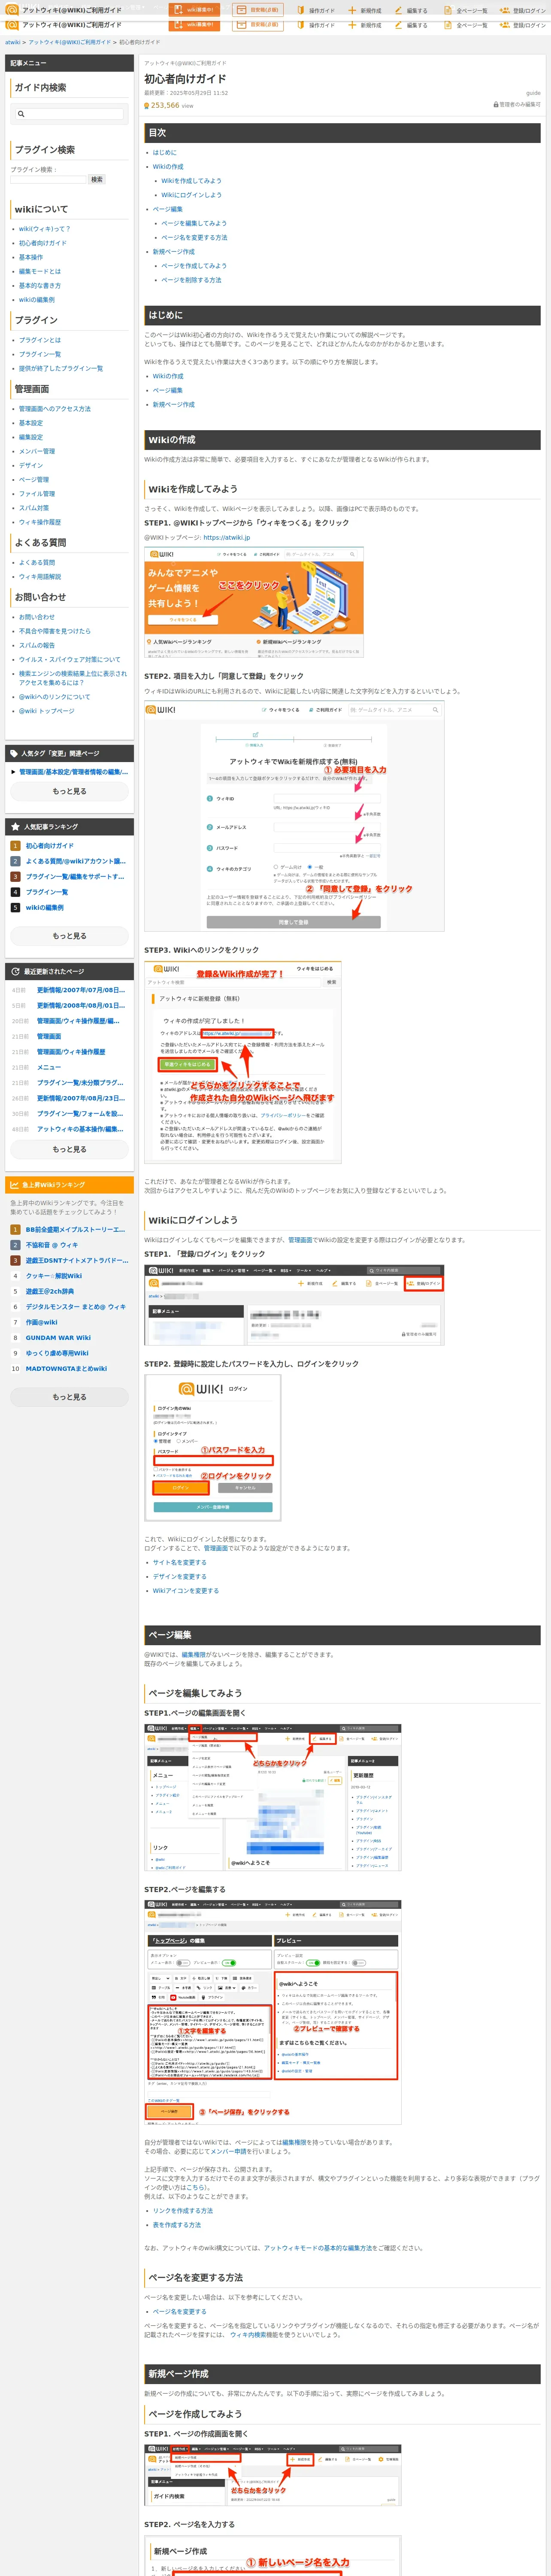Click the chart icon beside 急上昇Wikiランキング

coord(15,1184)
